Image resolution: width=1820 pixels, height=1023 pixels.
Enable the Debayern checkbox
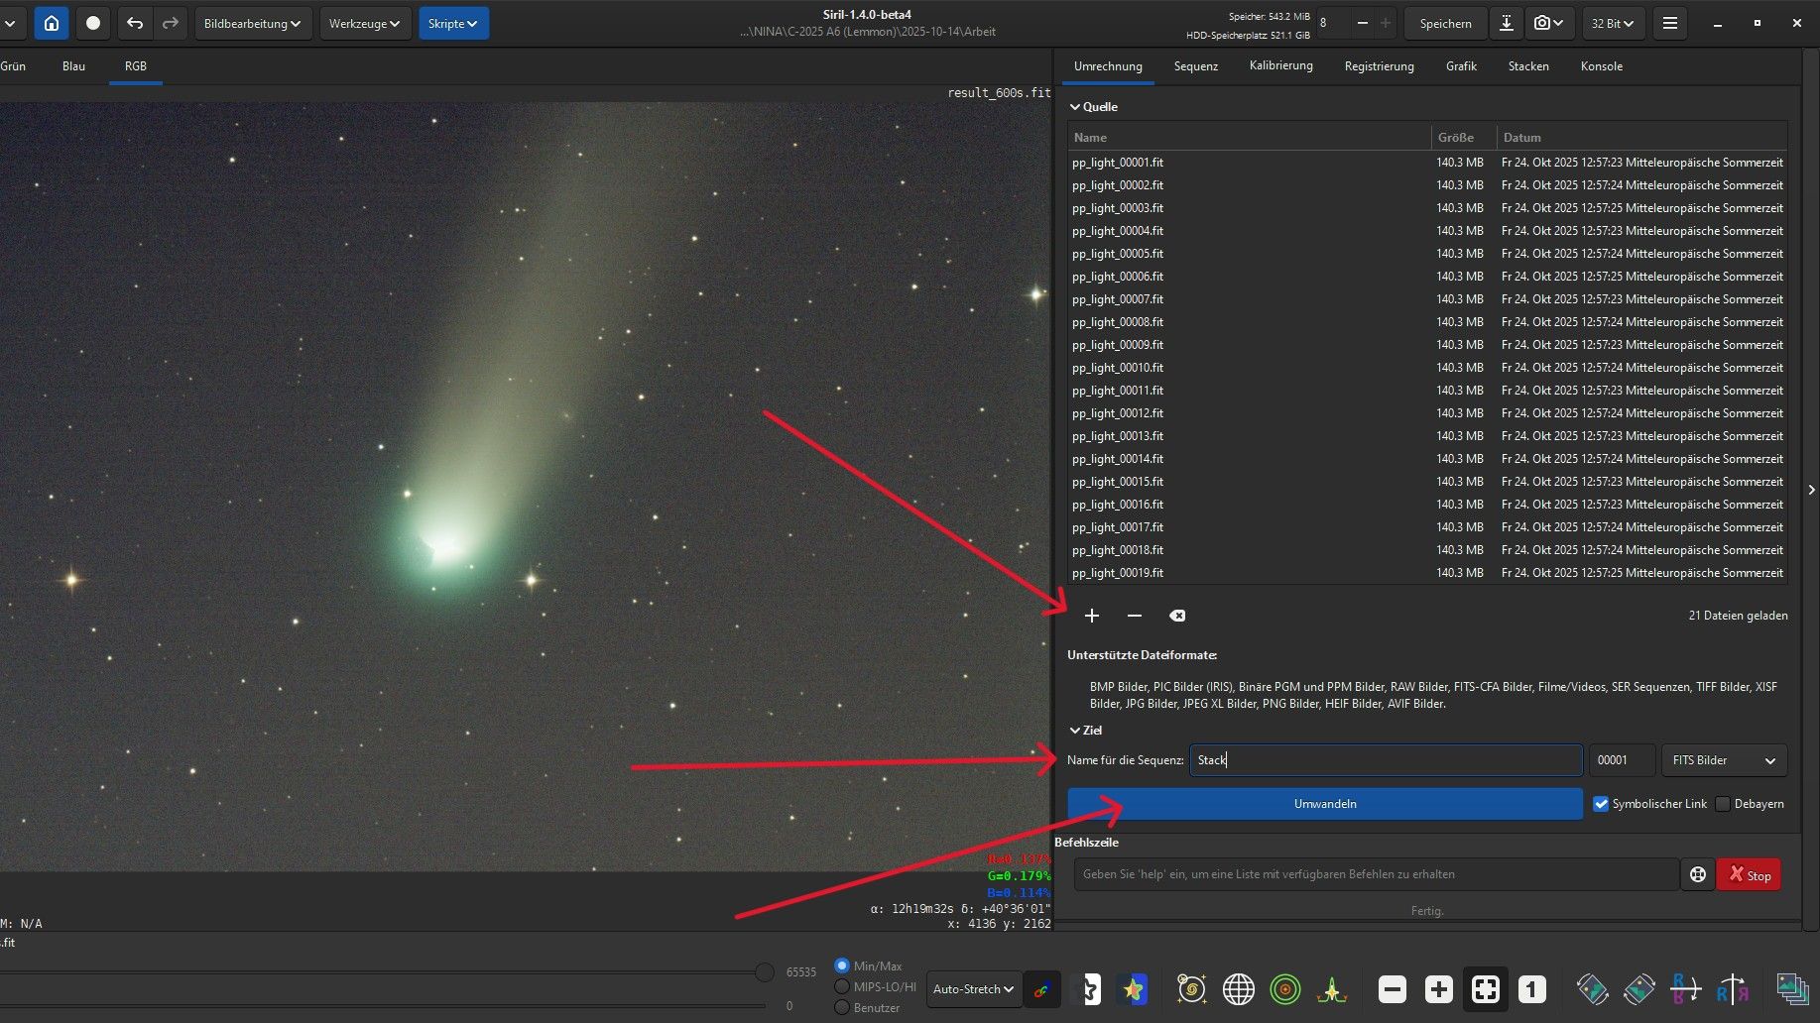coord(1723,804)
